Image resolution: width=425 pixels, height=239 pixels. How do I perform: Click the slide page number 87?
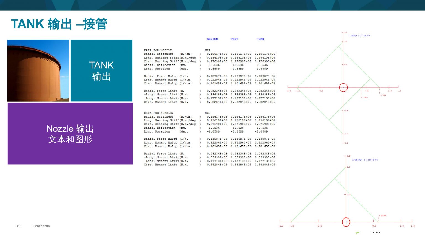(19, 226)
